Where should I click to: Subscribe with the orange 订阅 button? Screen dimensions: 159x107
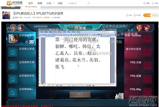tap(147, 15)
